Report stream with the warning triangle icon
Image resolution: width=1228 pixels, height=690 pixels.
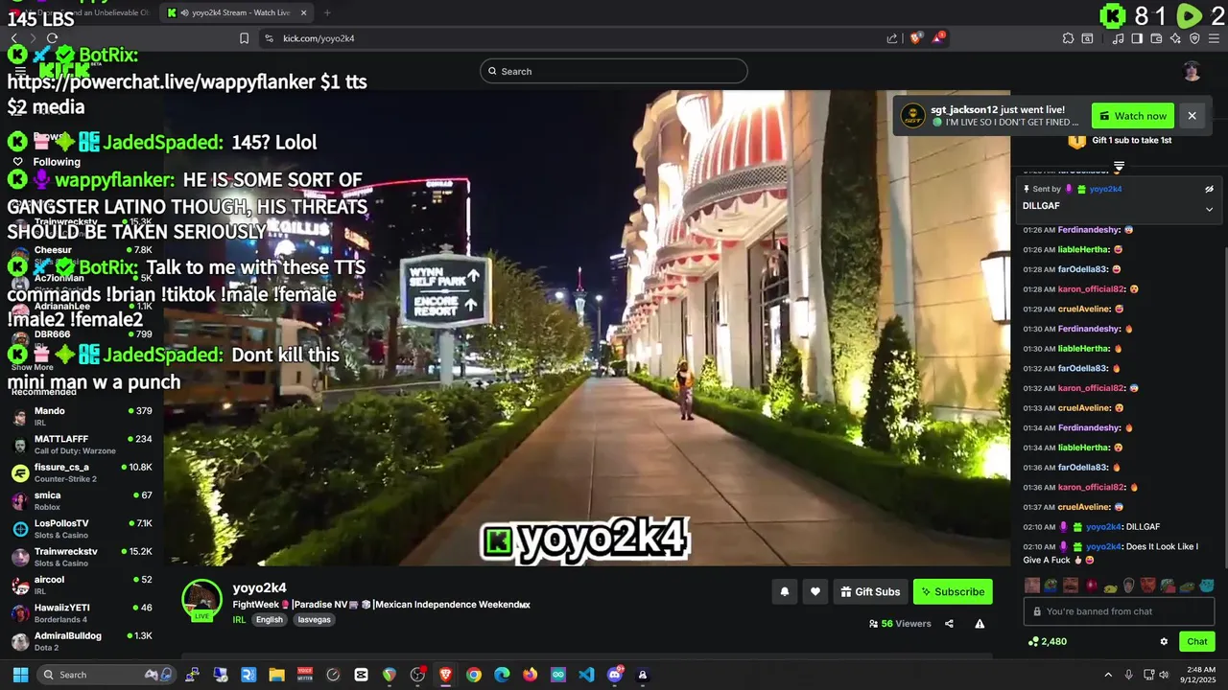980,624
